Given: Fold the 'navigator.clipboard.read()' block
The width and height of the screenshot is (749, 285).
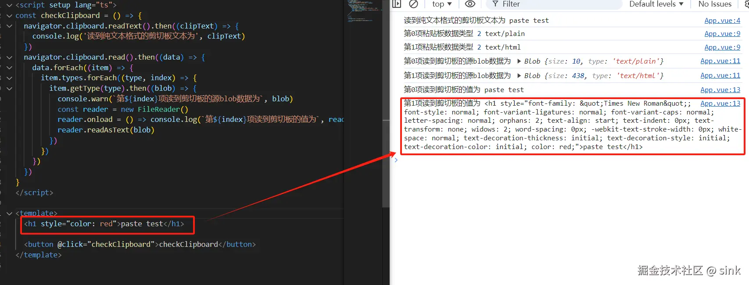Looking at the screenshot, I should pyautogui.click(x=9, y=57).
